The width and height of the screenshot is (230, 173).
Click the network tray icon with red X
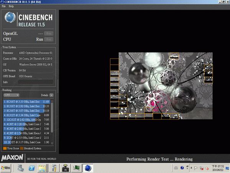coord(202,168)
